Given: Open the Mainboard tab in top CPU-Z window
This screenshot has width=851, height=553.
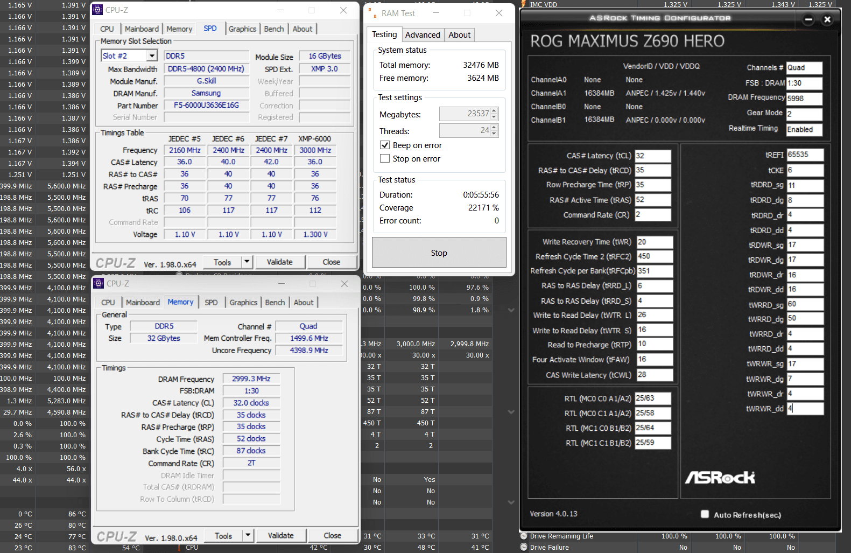Looking at the screenshot, I should 142,29.
